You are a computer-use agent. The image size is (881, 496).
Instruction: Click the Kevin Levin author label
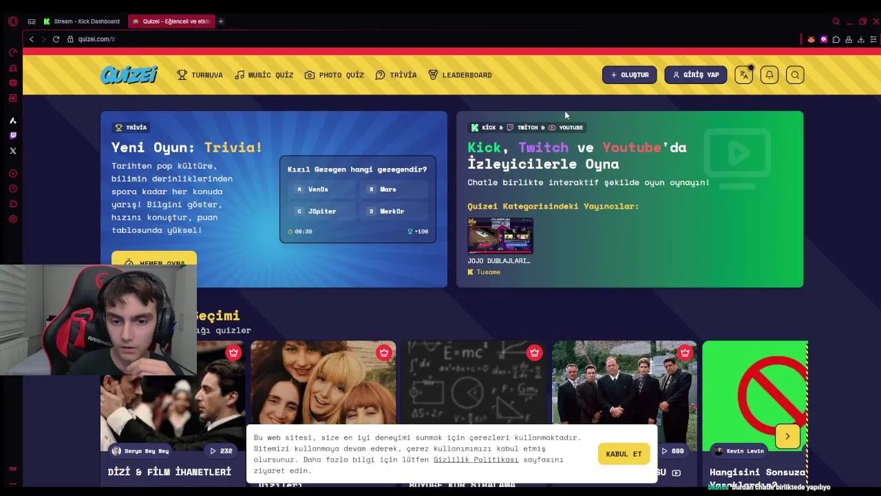click(x=739, y=451)
